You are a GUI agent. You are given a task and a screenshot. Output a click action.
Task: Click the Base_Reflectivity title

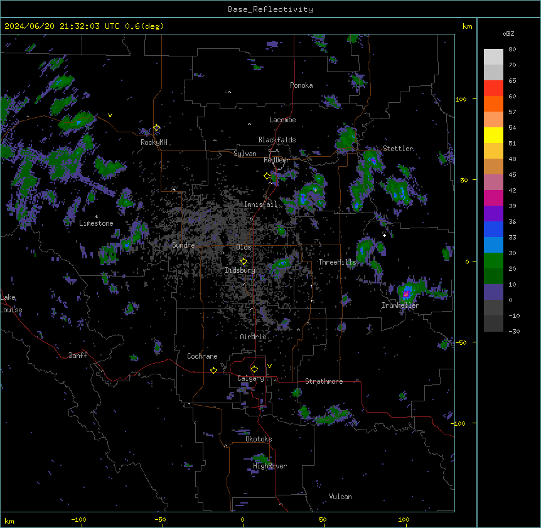[x=270, y=9]
